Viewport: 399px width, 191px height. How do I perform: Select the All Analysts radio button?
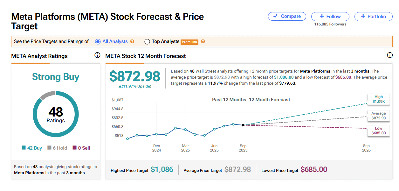(x=98, y=41)
